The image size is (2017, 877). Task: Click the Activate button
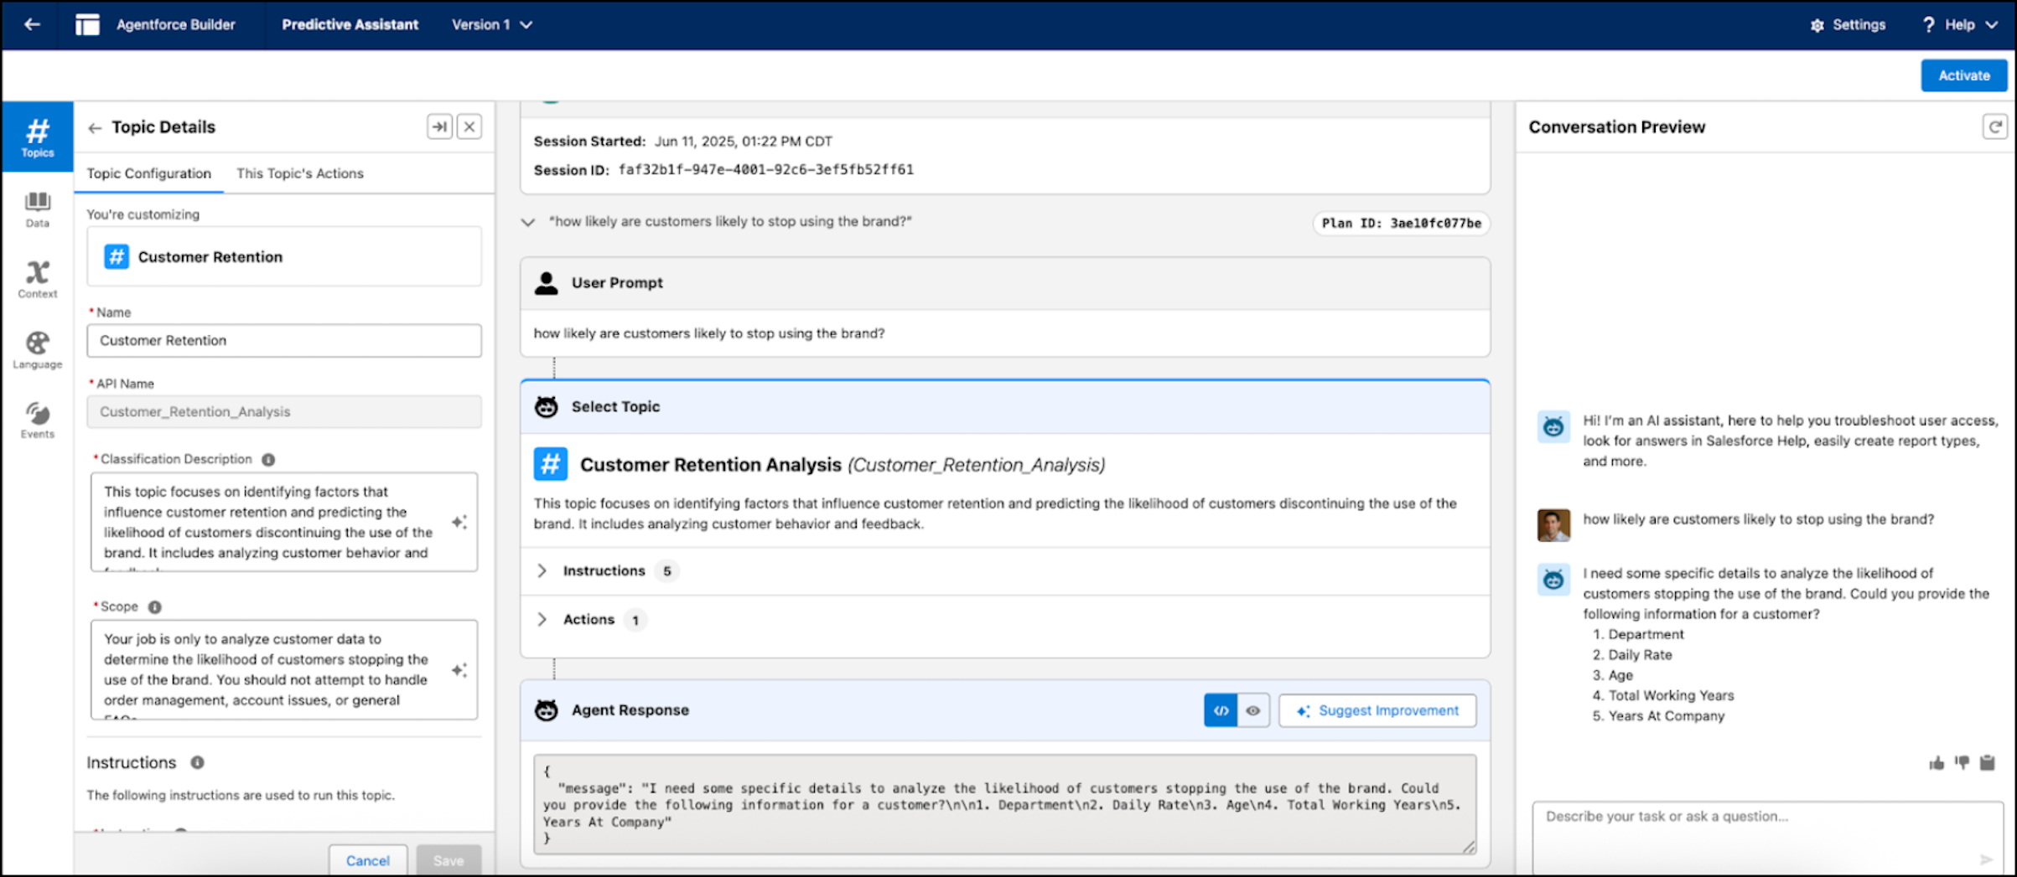pyautogui.click(x=1964, y=75)
